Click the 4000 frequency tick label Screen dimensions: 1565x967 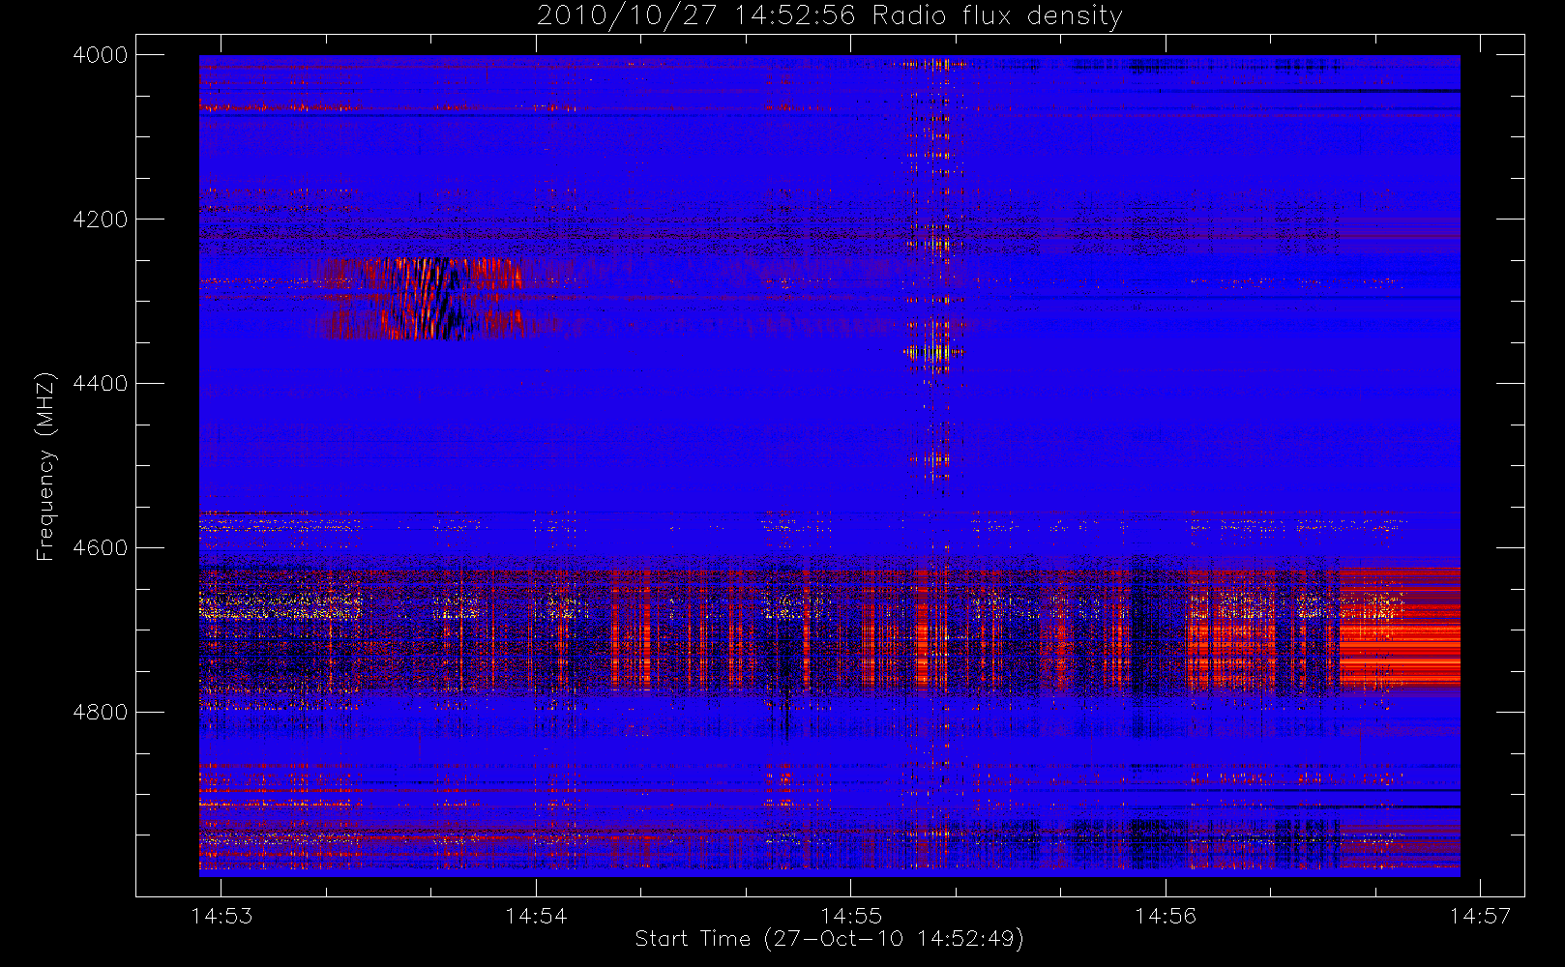[100, 55]
